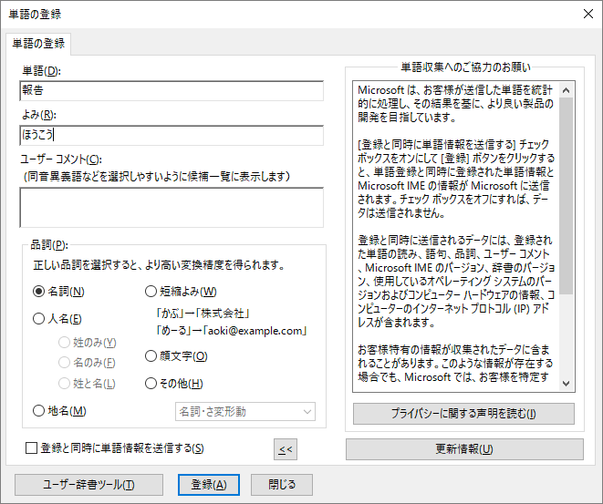The height and width of the screenshot is (504, 603).
Task: Click the scroll-up arrow of notice text
Action: click(567, 90)
